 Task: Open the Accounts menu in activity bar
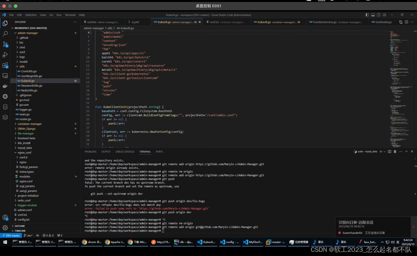pyautogui.click(x=5, y=218)
